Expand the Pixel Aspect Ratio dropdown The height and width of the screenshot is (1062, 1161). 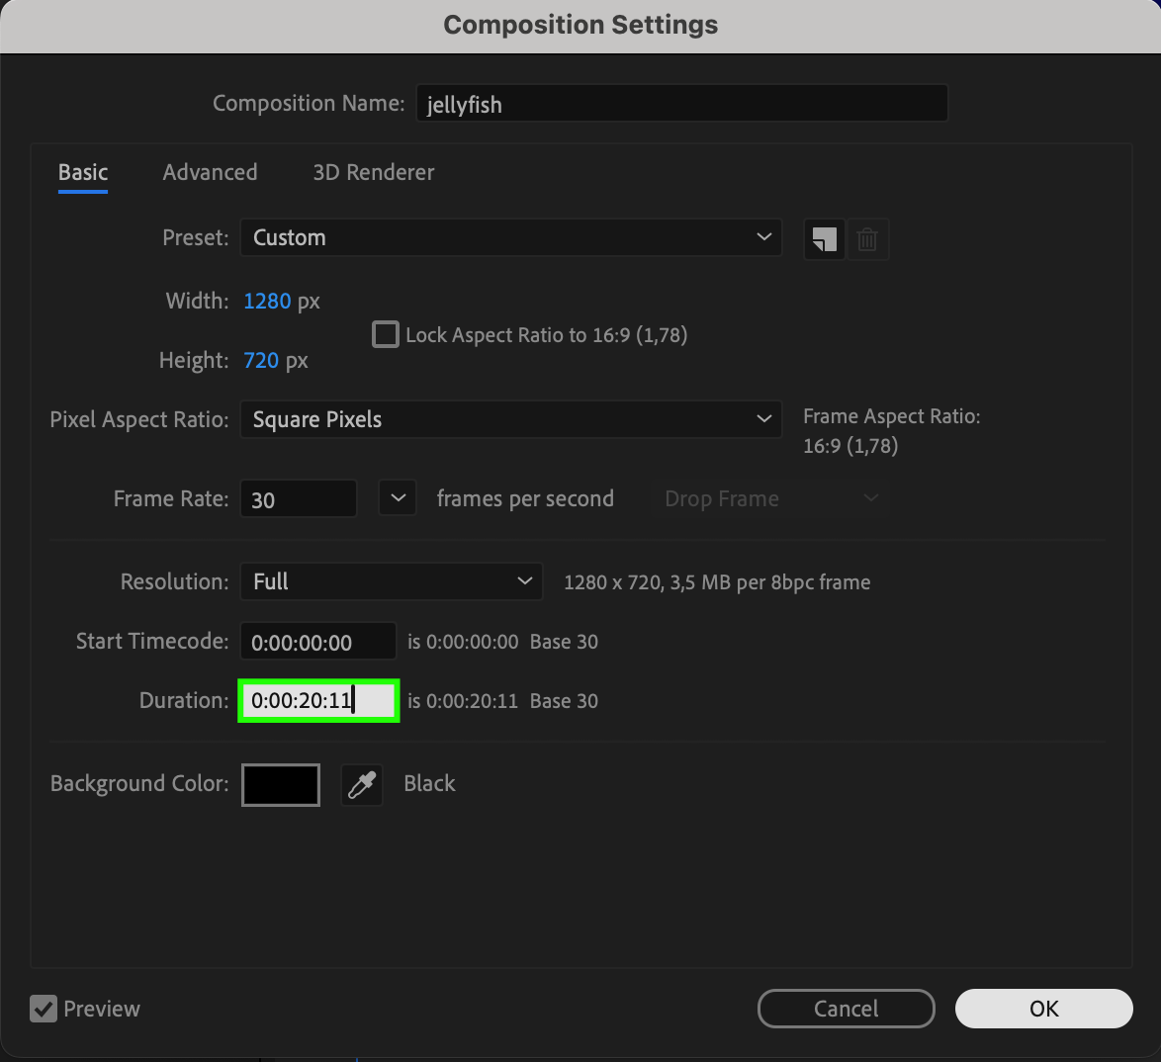(x=510, y=419)
